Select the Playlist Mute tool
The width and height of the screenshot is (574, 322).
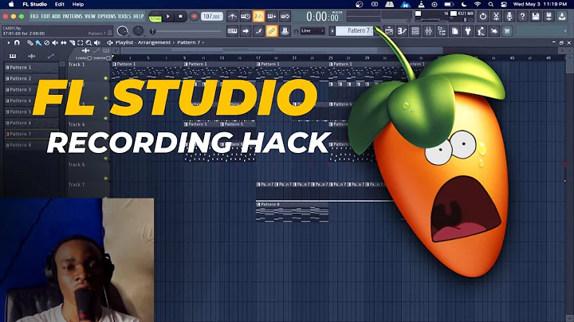tap(55, 43)
